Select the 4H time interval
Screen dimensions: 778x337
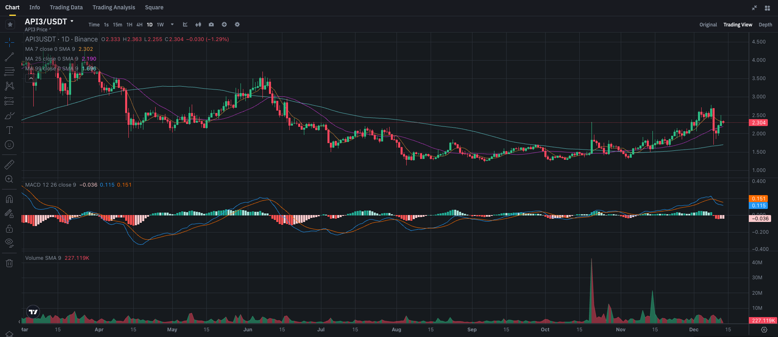pos(139,25)
